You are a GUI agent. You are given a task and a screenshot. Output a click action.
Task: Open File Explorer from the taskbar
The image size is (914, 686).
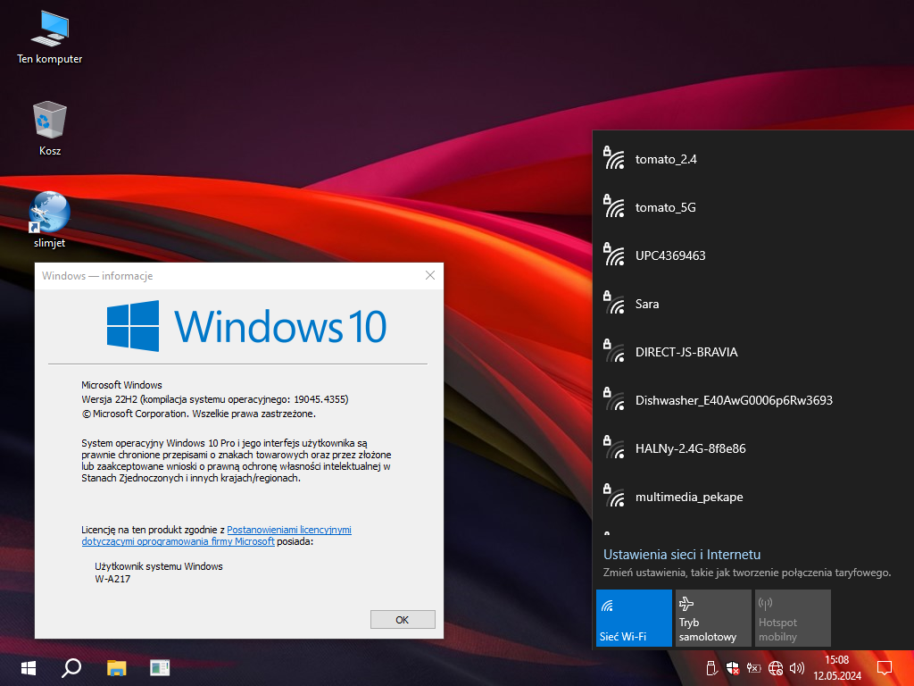coord(117,667)
